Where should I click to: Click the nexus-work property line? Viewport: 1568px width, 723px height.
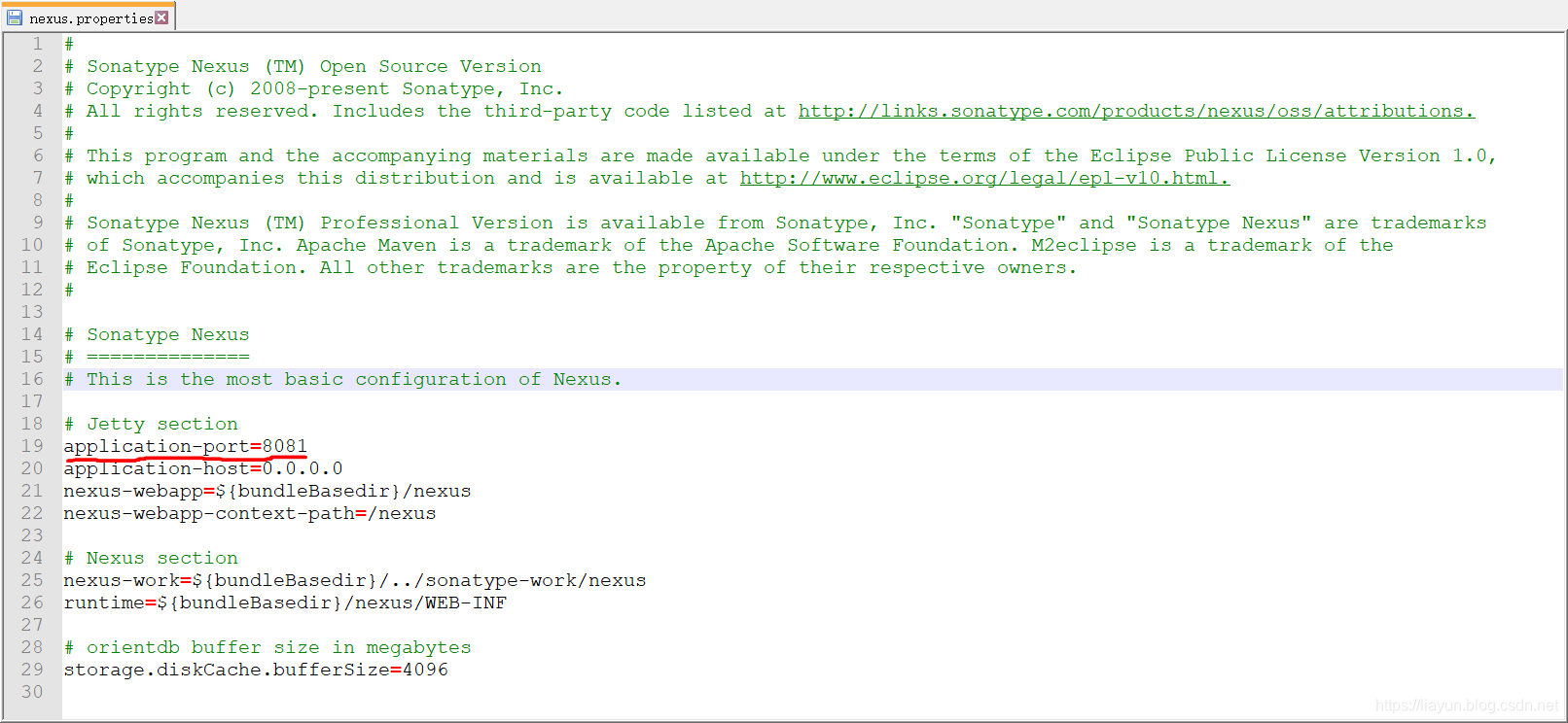[355, 580]
